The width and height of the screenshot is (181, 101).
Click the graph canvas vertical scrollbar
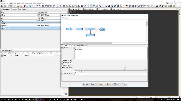coord(147,24)
